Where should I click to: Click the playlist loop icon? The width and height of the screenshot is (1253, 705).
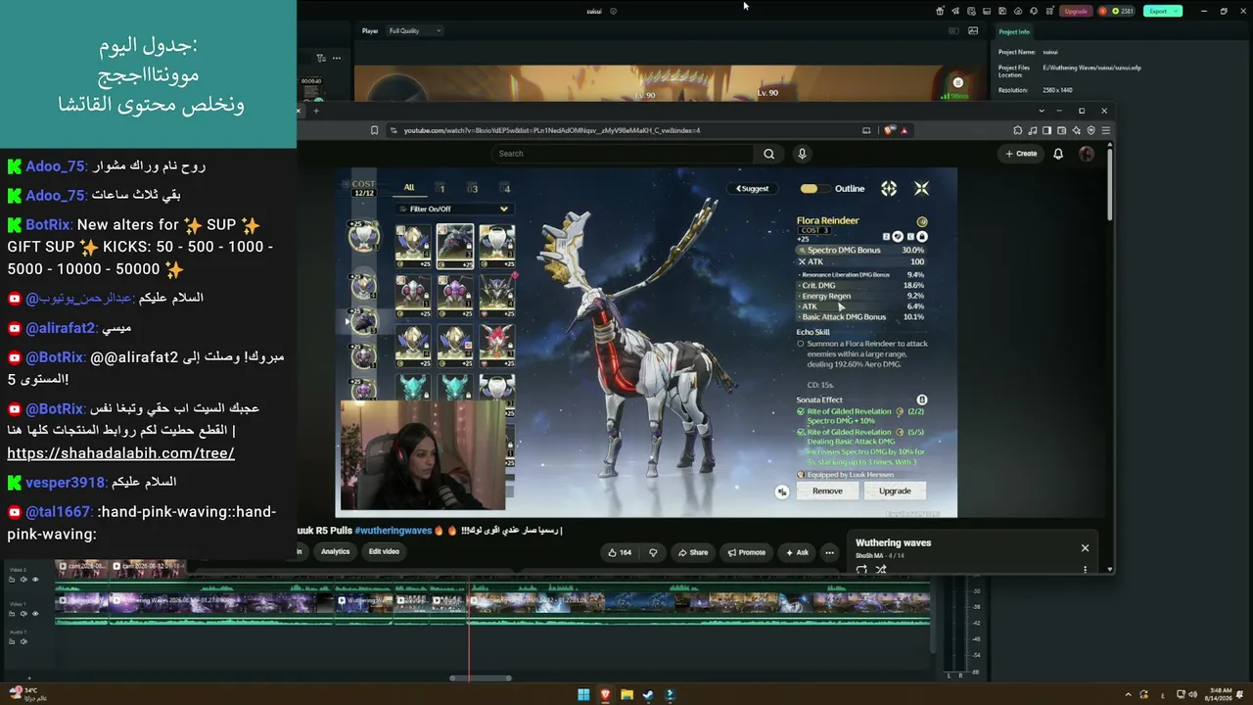[x=861, y=569]
